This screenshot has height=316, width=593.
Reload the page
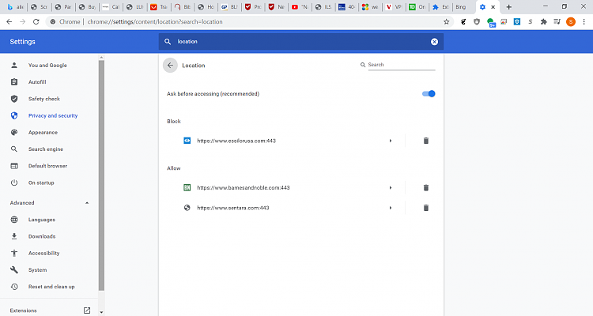(36, 22)
